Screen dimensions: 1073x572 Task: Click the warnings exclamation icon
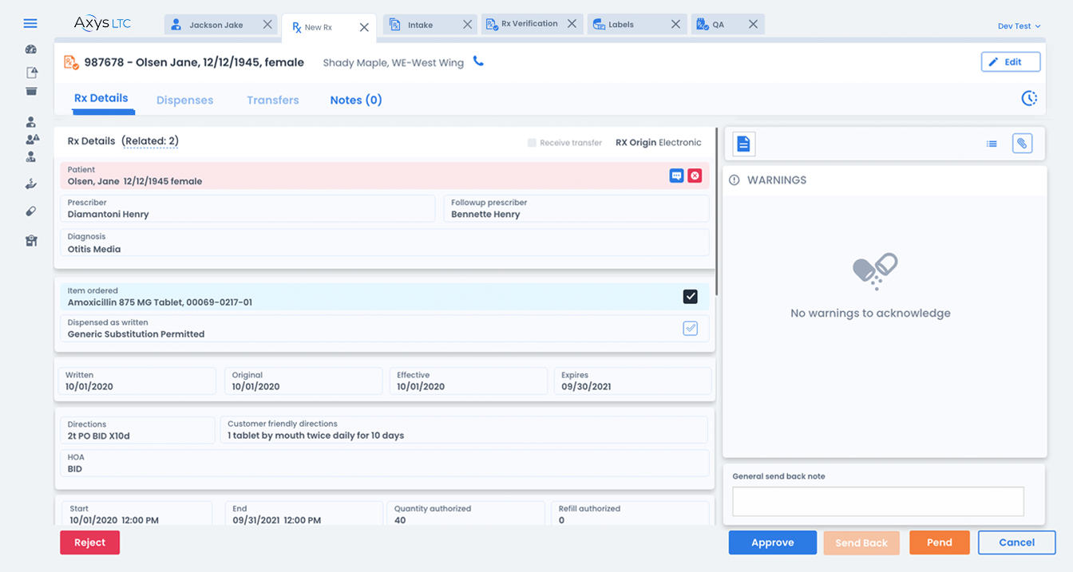click(734, 180)
